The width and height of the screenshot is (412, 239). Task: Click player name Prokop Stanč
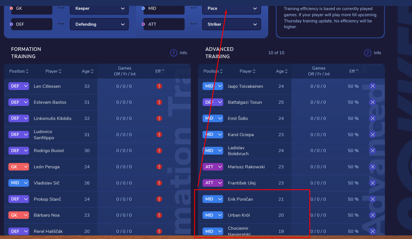pos(47,199)
